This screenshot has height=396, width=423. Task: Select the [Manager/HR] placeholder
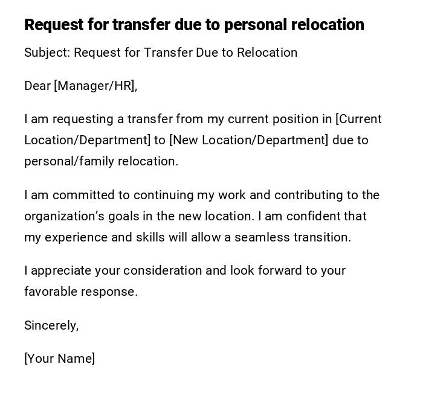[95, 86]
